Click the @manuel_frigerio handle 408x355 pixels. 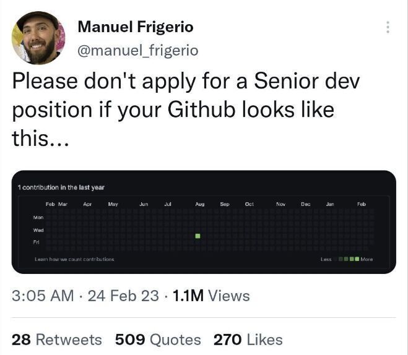click(x=137, y=51)
